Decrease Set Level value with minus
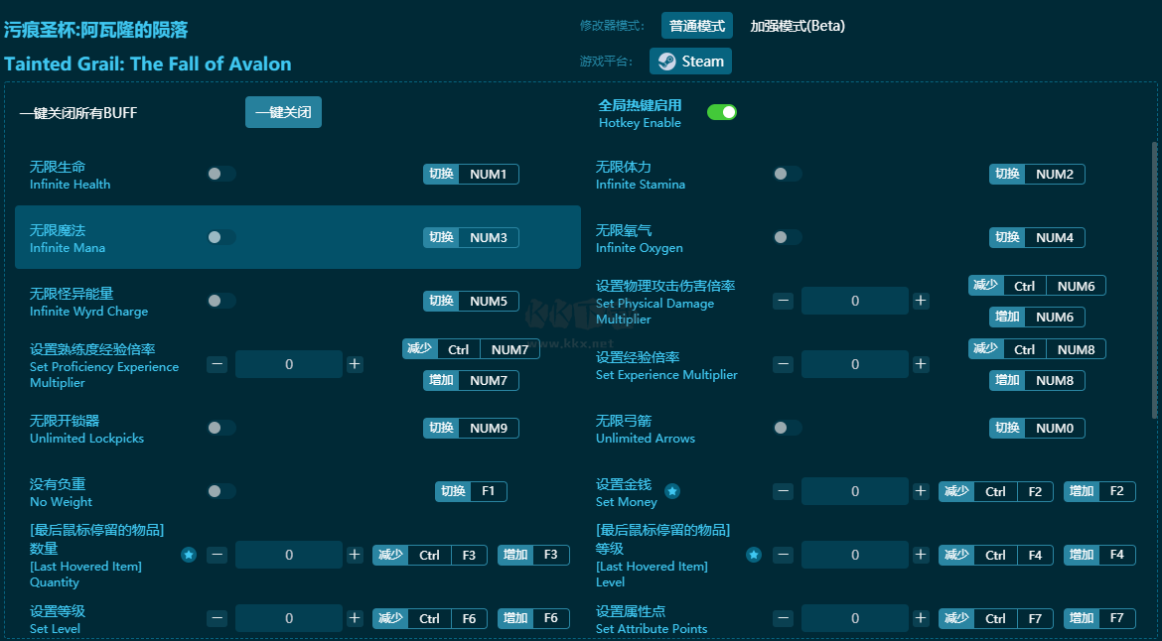This screenshot has width=1162, height=641. (x=218, y=618)
